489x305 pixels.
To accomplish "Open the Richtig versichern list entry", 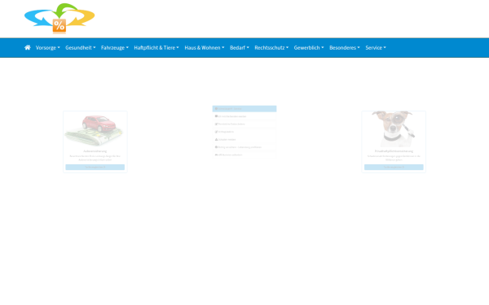I will coord(244,147).
